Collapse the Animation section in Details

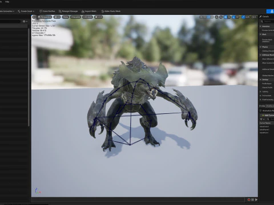tap(261, 26)
